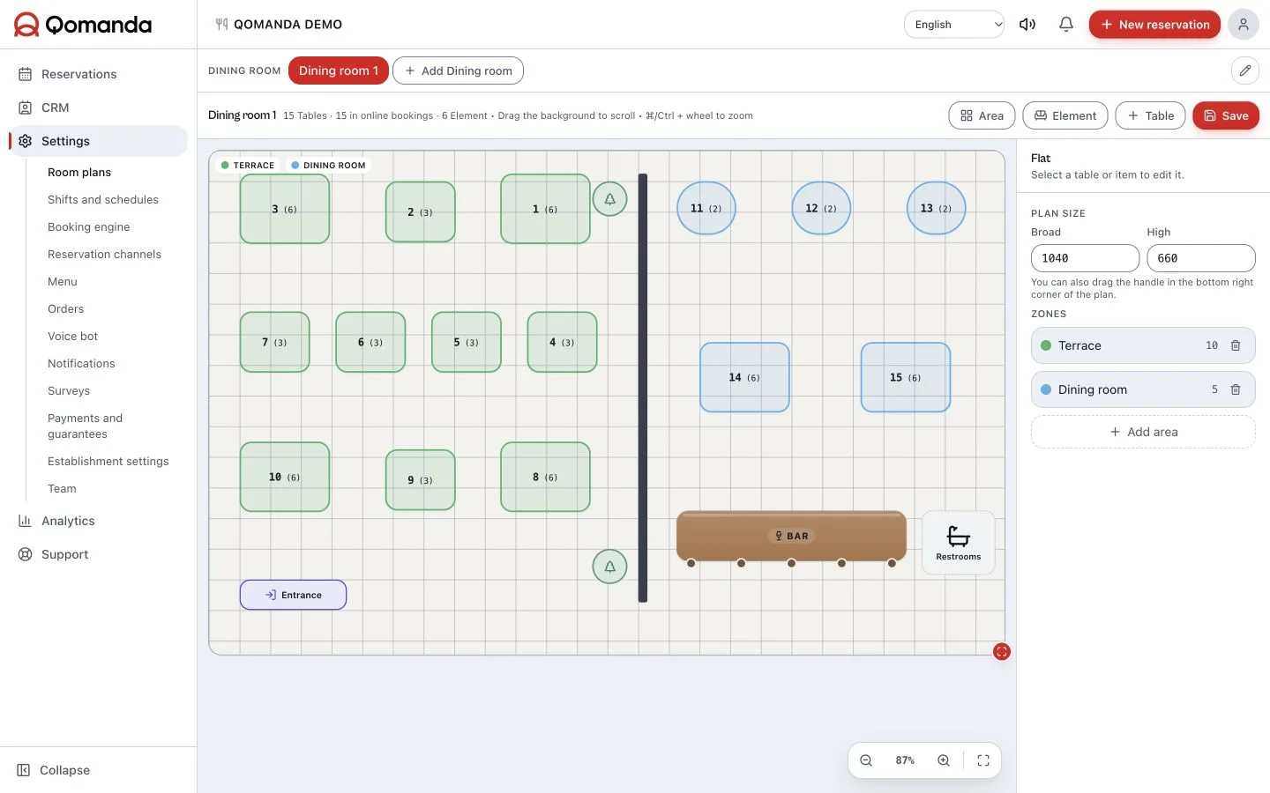Click the sound speaker icon in header
This screenshot has width=1270, height=793.
coord(1027,25)
